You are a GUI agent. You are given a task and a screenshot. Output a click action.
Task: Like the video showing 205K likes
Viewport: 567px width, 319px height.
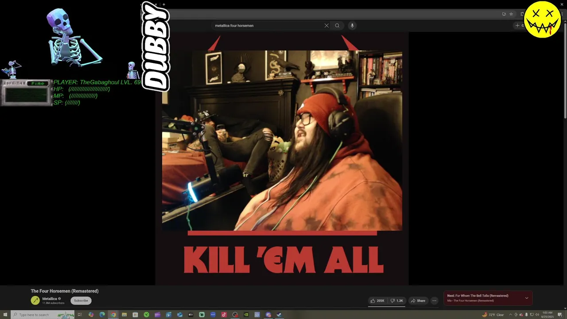pos(377,301)
